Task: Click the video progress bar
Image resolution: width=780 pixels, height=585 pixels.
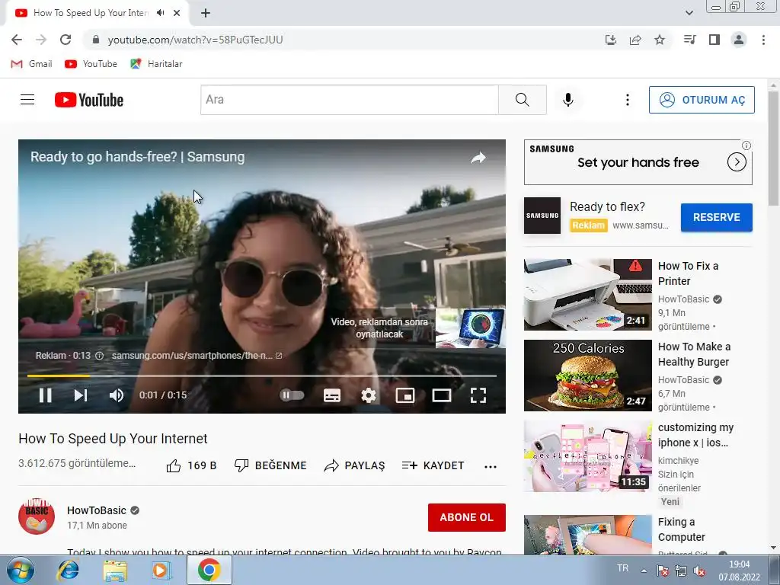Action: tap(262, 376)
